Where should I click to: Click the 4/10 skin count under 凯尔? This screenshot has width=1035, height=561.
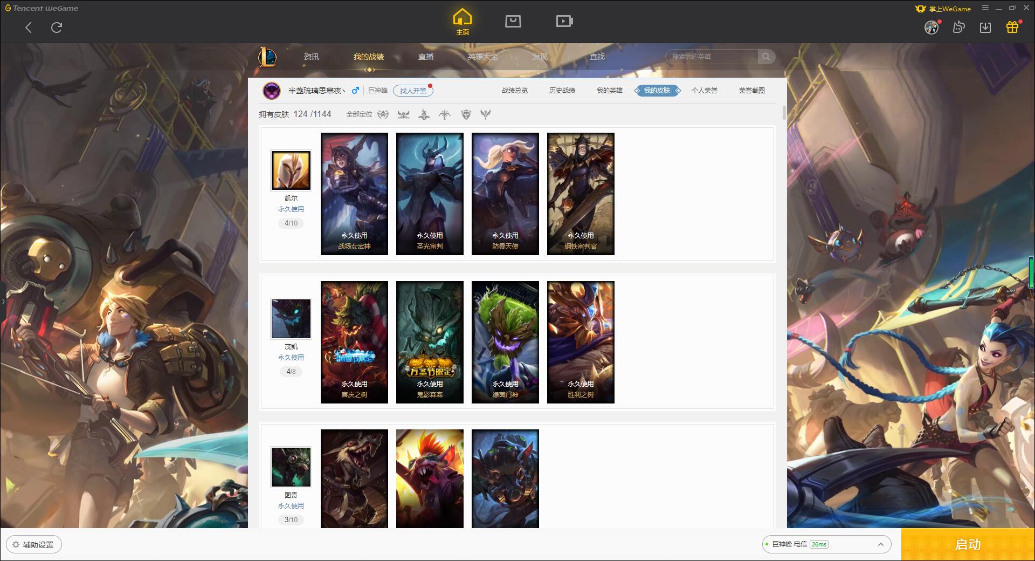click(291, 223)
